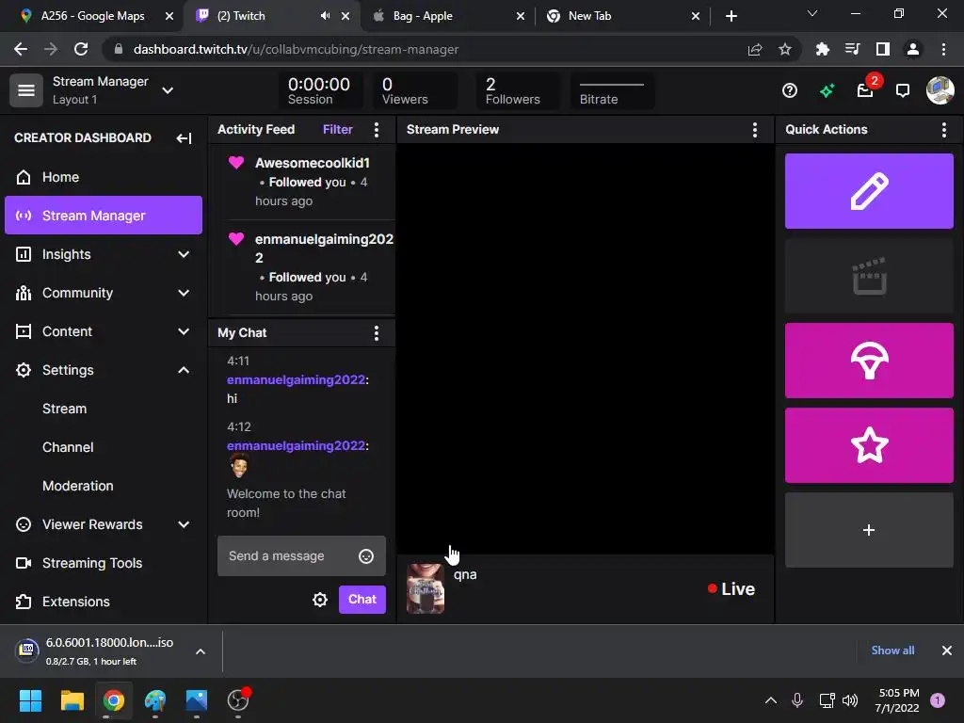The width and height of the screenshot is (964, 723).
Task: Open volume control in system tray
Action: (x=850, y=700)
